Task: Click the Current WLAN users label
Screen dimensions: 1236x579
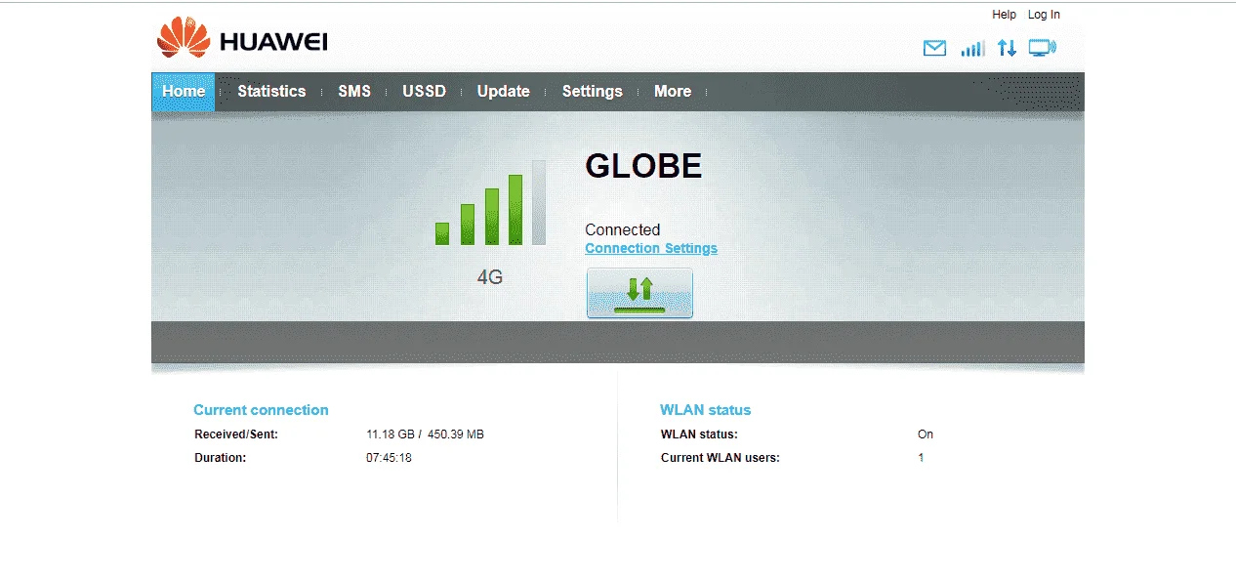Action: pos(721,458)
